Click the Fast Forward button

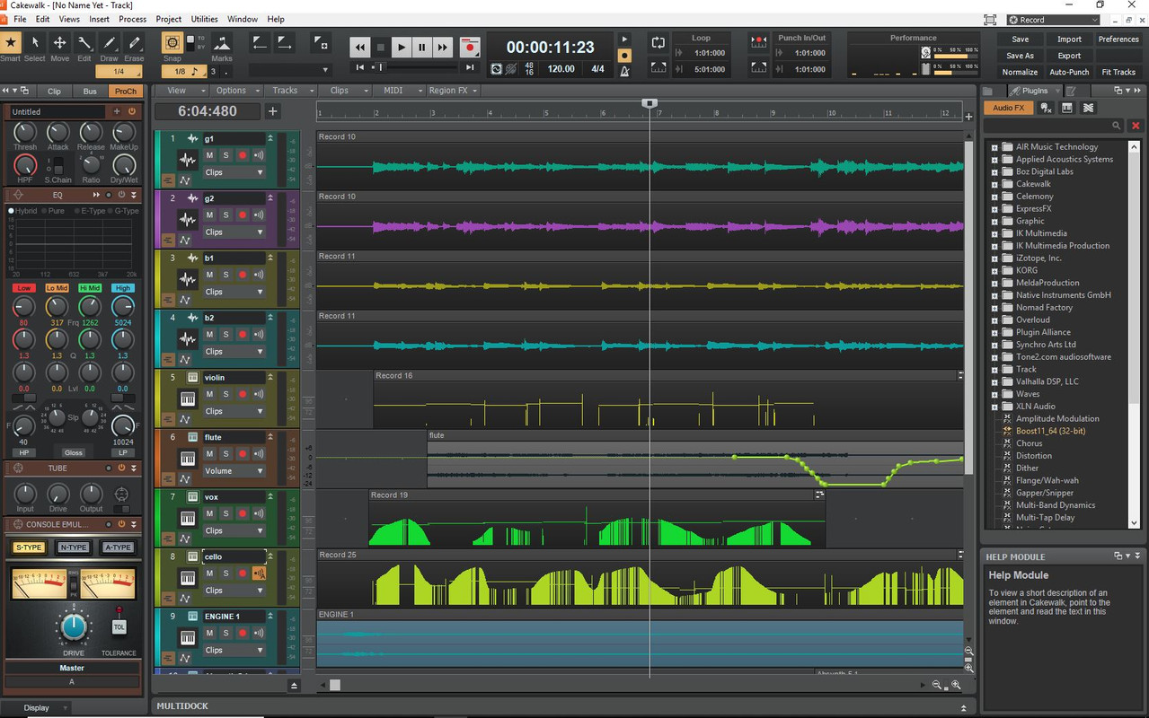(x=443, y=48)
